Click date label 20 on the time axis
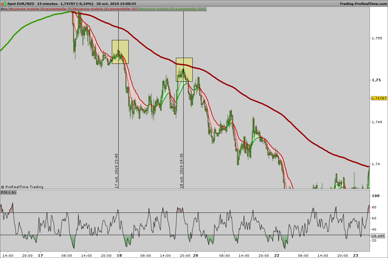The height and width of the screenshot is (258, 388). pyautogui.click(x=196, y=255)
